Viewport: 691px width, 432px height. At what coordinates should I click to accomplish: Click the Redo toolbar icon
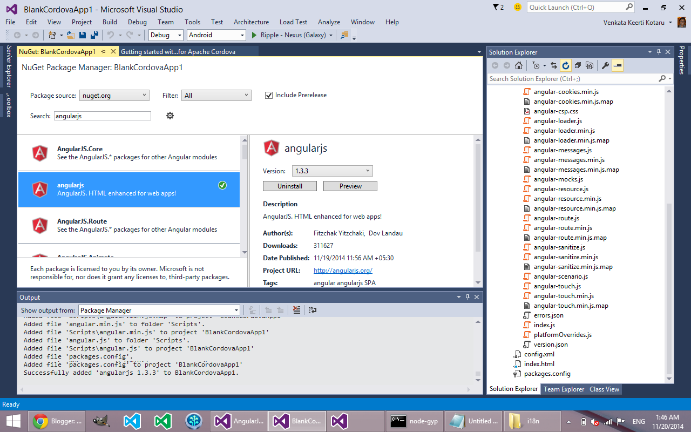[x=130, y=35]
